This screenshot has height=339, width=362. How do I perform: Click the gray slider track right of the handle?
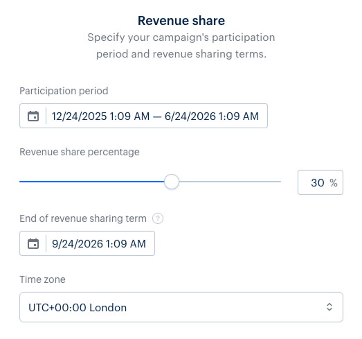click(x=230, y=182)
